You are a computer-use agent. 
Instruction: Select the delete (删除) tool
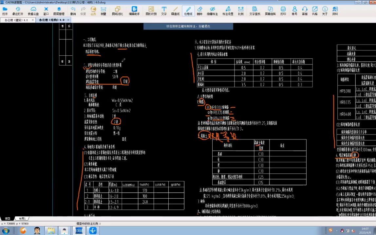(200, 10)
